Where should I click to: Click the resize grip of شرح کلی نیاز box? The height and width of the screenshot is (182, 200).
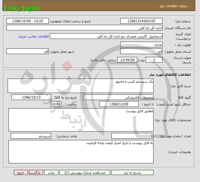10,91
